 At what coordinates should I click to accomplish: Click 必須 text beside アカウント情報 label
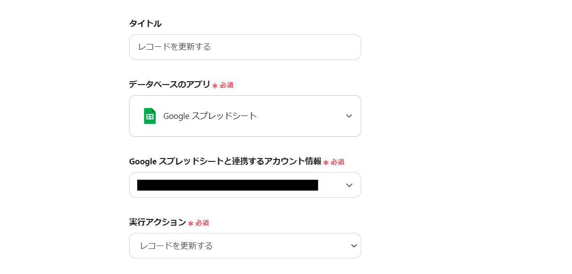pyautogui.click(x=337, y=162)
